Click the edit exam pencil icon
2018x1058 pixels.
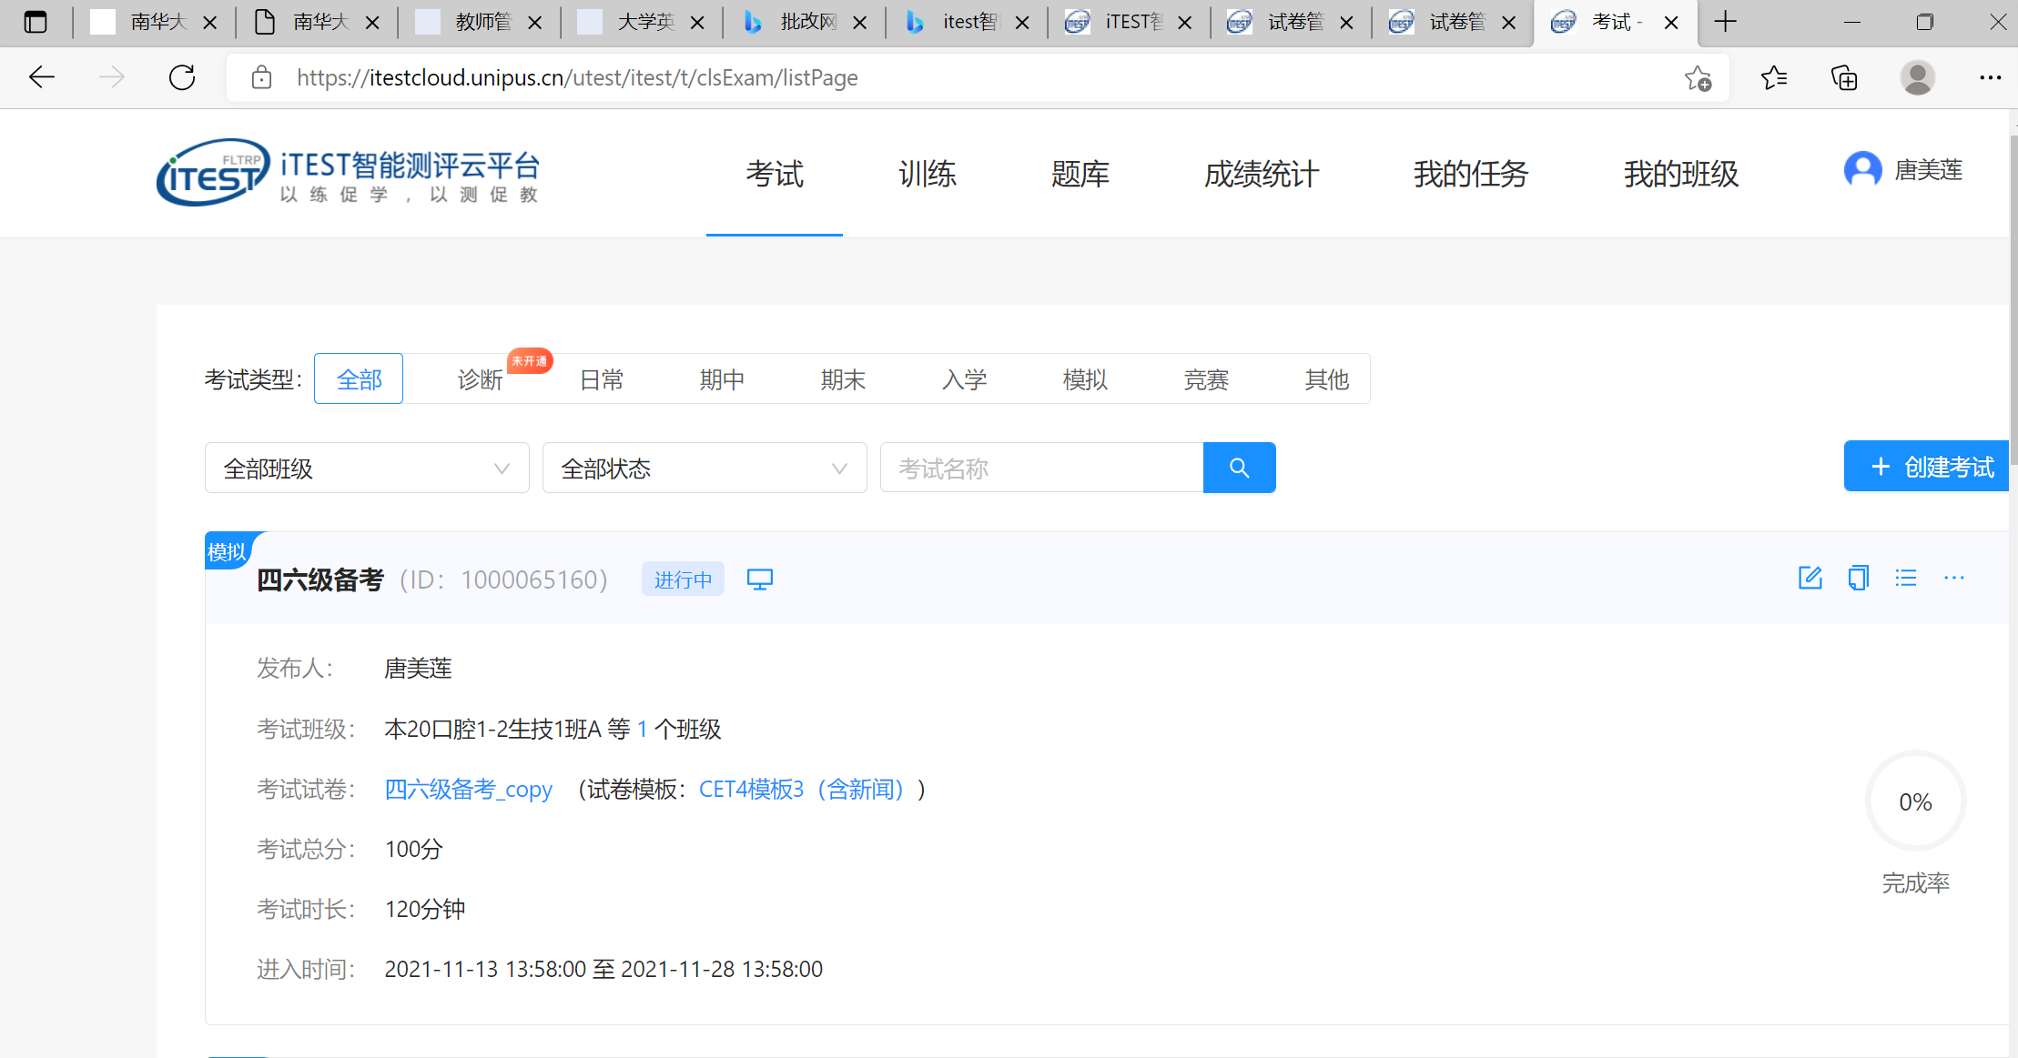1810,578
